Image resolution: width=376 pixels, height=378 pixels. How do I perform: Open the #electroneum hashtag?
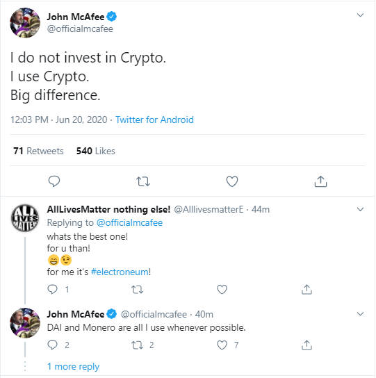[120, 272]
